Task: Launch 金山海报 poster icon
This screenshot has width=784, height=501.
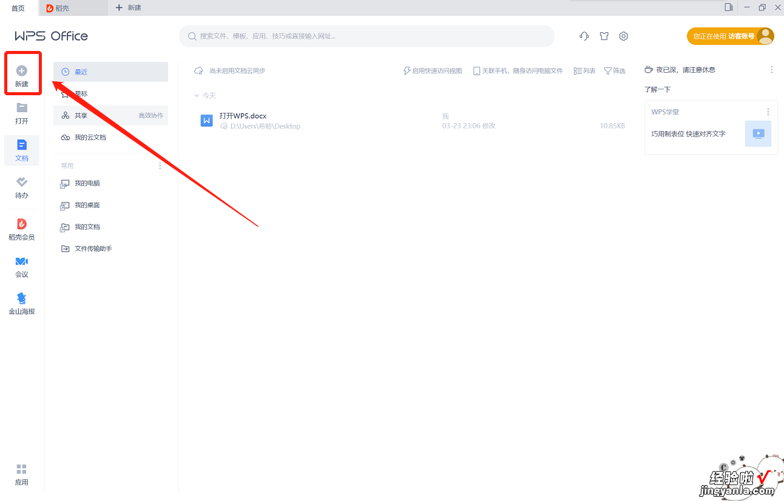Action: [x=22, y=298]
